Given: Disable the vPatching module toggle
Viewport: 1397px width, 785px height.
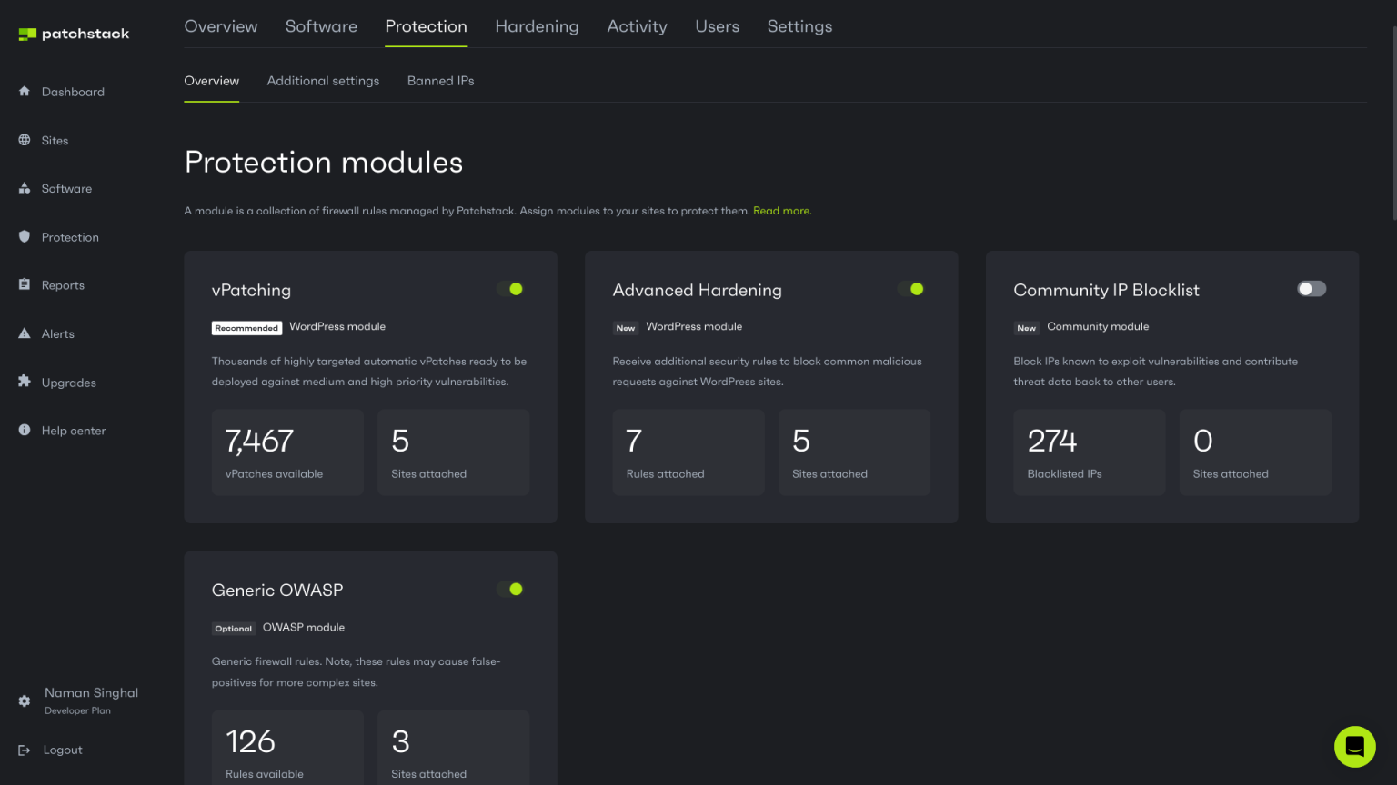Looking at the screenshot, I should [512, 288].
